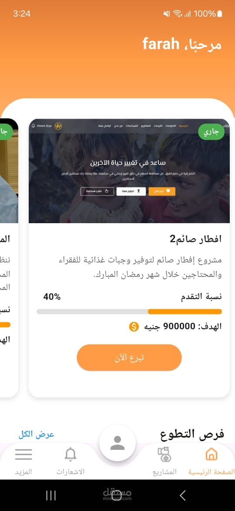Tap the افطار صائم2 project title
Screen dimensions: 235x511
(x=195, y=239)
